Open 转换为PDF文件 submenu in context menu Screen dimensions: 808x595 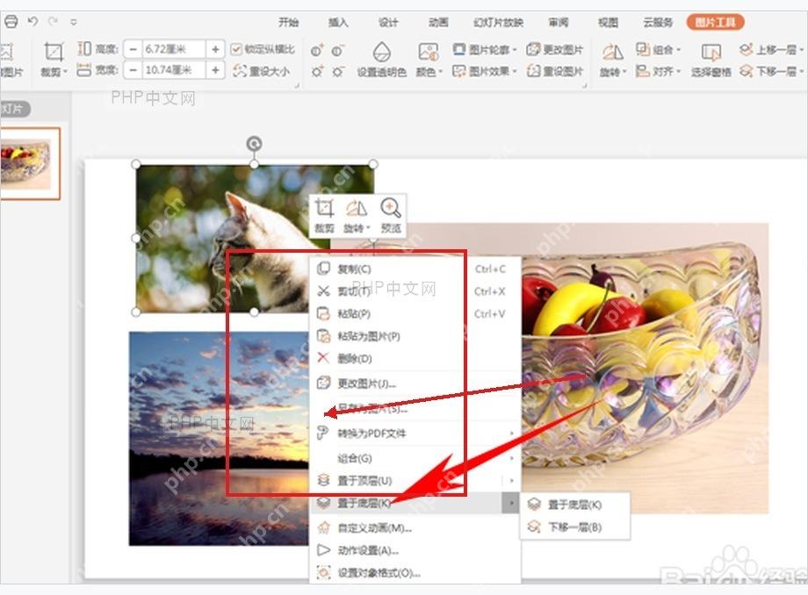pos(415,434)
